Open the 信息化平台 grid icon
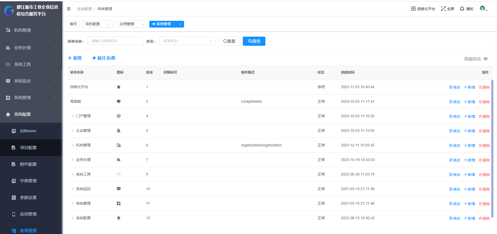This screenshot has width=497, height=234. tap(413, 9)
